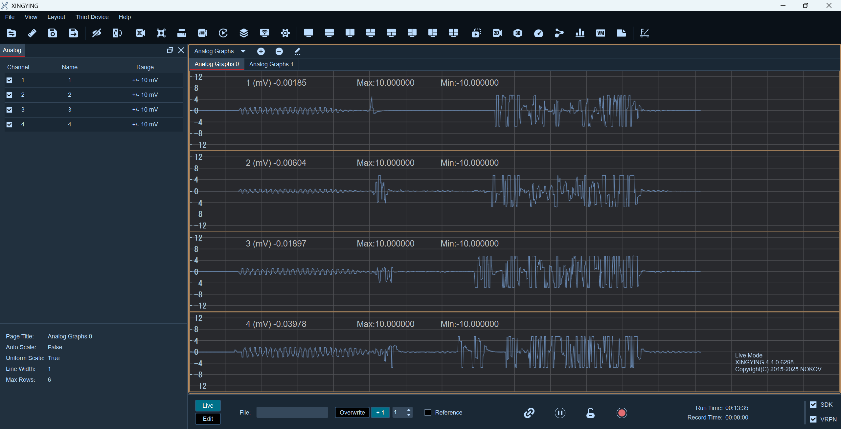Switch to the Analog Graphs 1 tab
The height and width of the screenshot is (429, 841).
click(x=271, y=64)
